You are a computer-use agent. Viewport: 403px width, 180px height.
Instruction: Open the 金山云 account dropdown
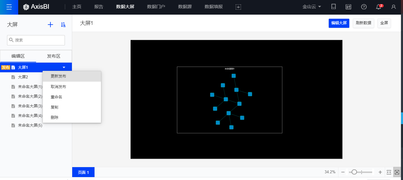[312, 7]
